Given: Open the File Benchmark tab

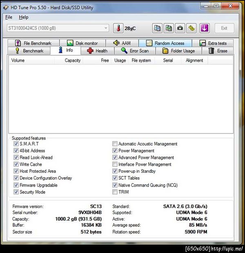Looking at the screenshot, I should tap(33, 43).
